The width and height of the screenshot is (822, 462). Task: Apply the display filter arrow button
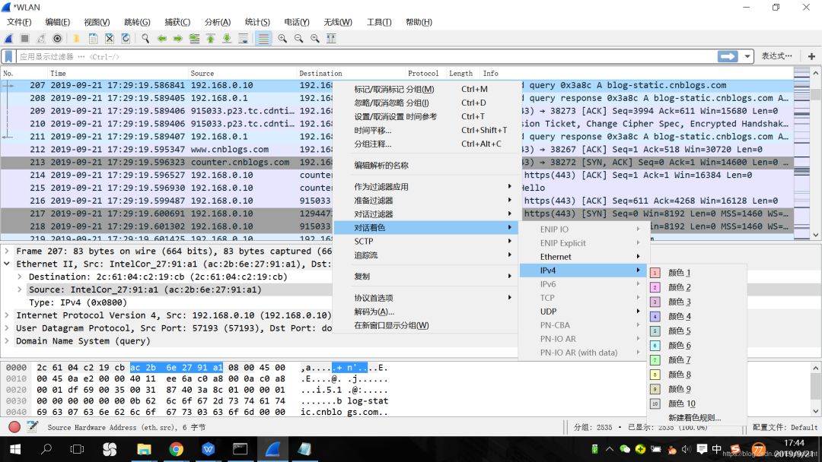coord(728,56)
